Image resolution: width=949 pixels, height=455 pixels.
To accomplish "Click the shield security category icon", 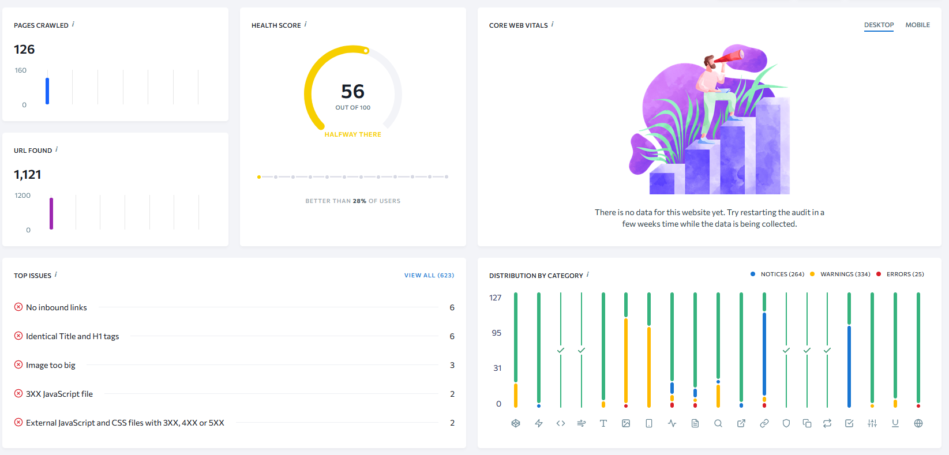I will pos(786,423).
